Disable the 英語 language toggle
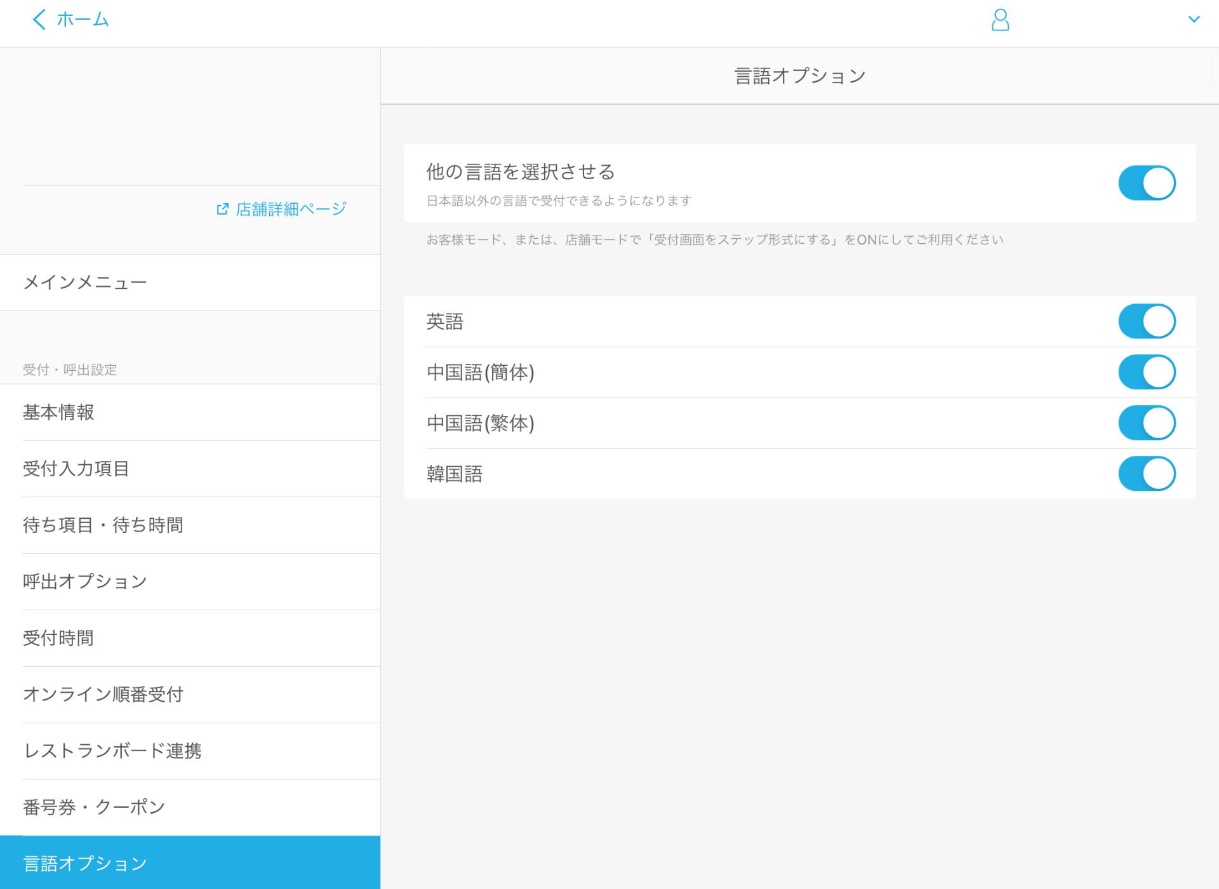 coord(1147,321)
